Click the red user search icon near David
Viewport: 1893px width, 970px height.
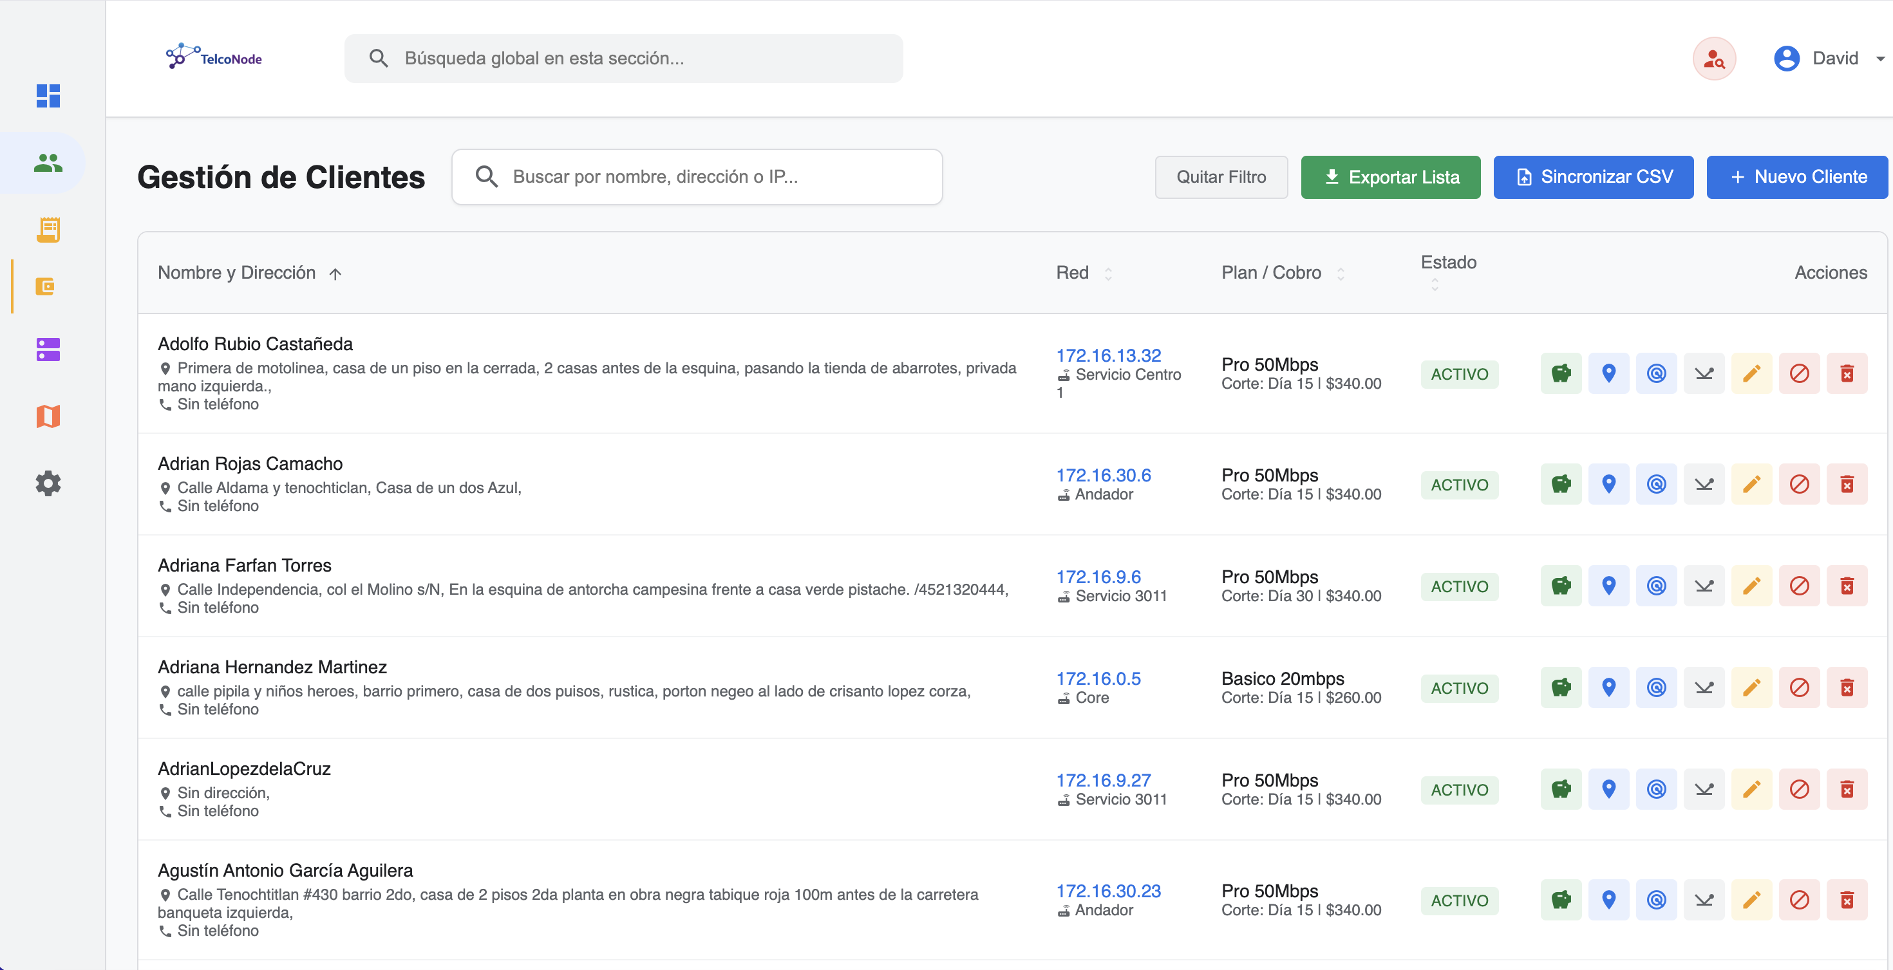pyautogui.click(x=1714, y=59)
